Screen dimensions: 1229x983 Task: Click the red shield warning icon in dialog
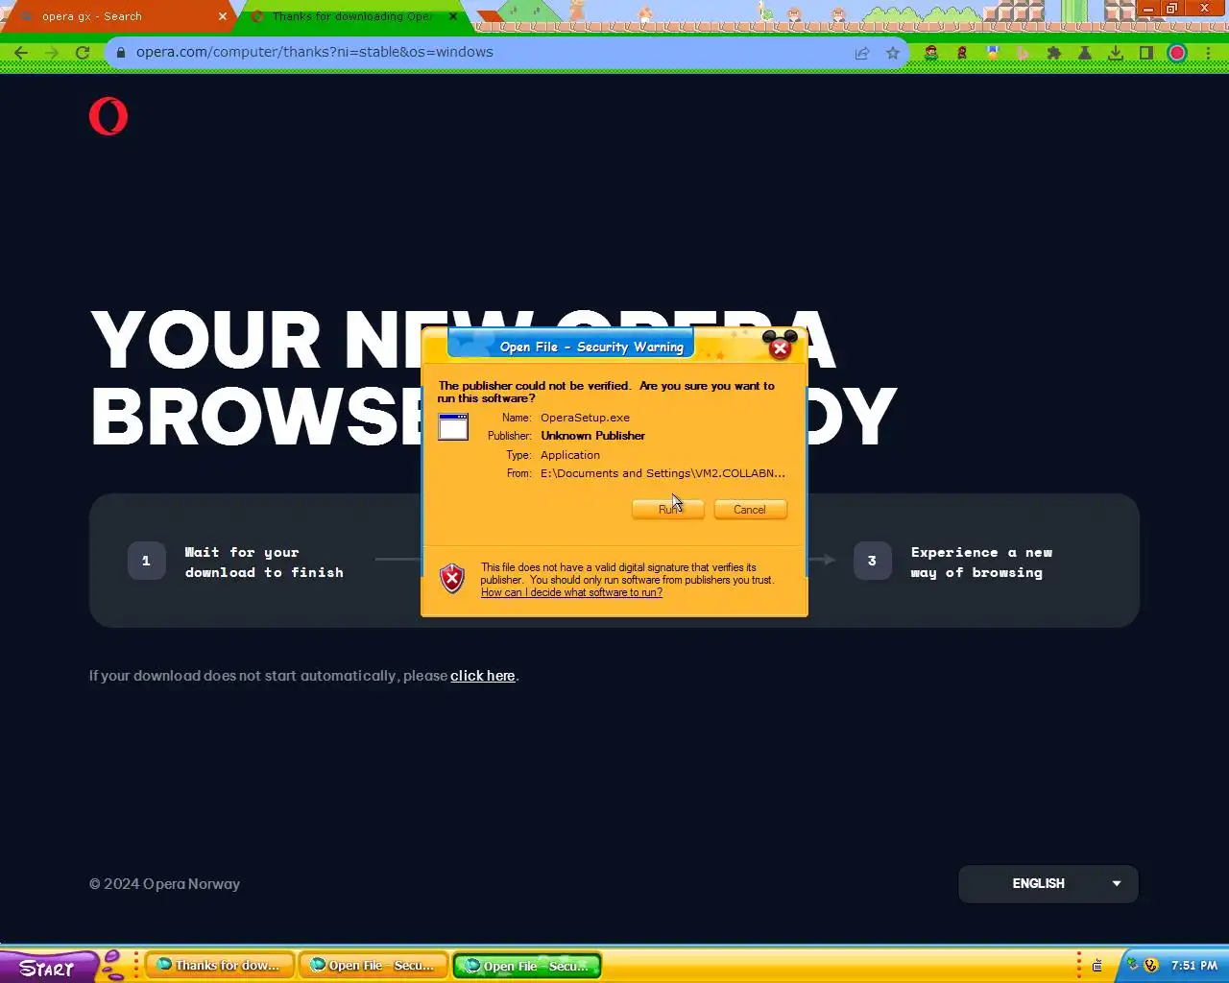click(x=452, y=578)
